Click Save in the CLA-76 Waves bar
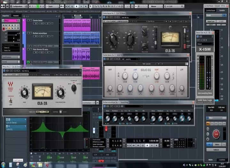230x168 pixels. click(186, 21)
